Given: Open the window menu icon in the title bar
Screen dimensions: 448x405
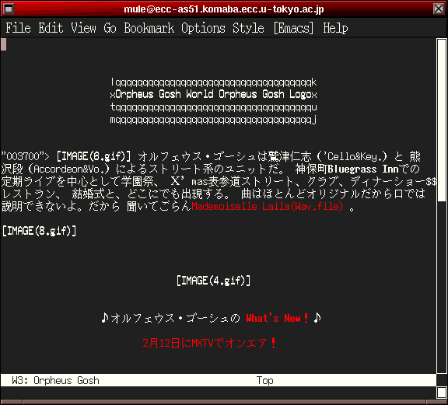Looking at the screenshot, I should click(x=8, y=9).
